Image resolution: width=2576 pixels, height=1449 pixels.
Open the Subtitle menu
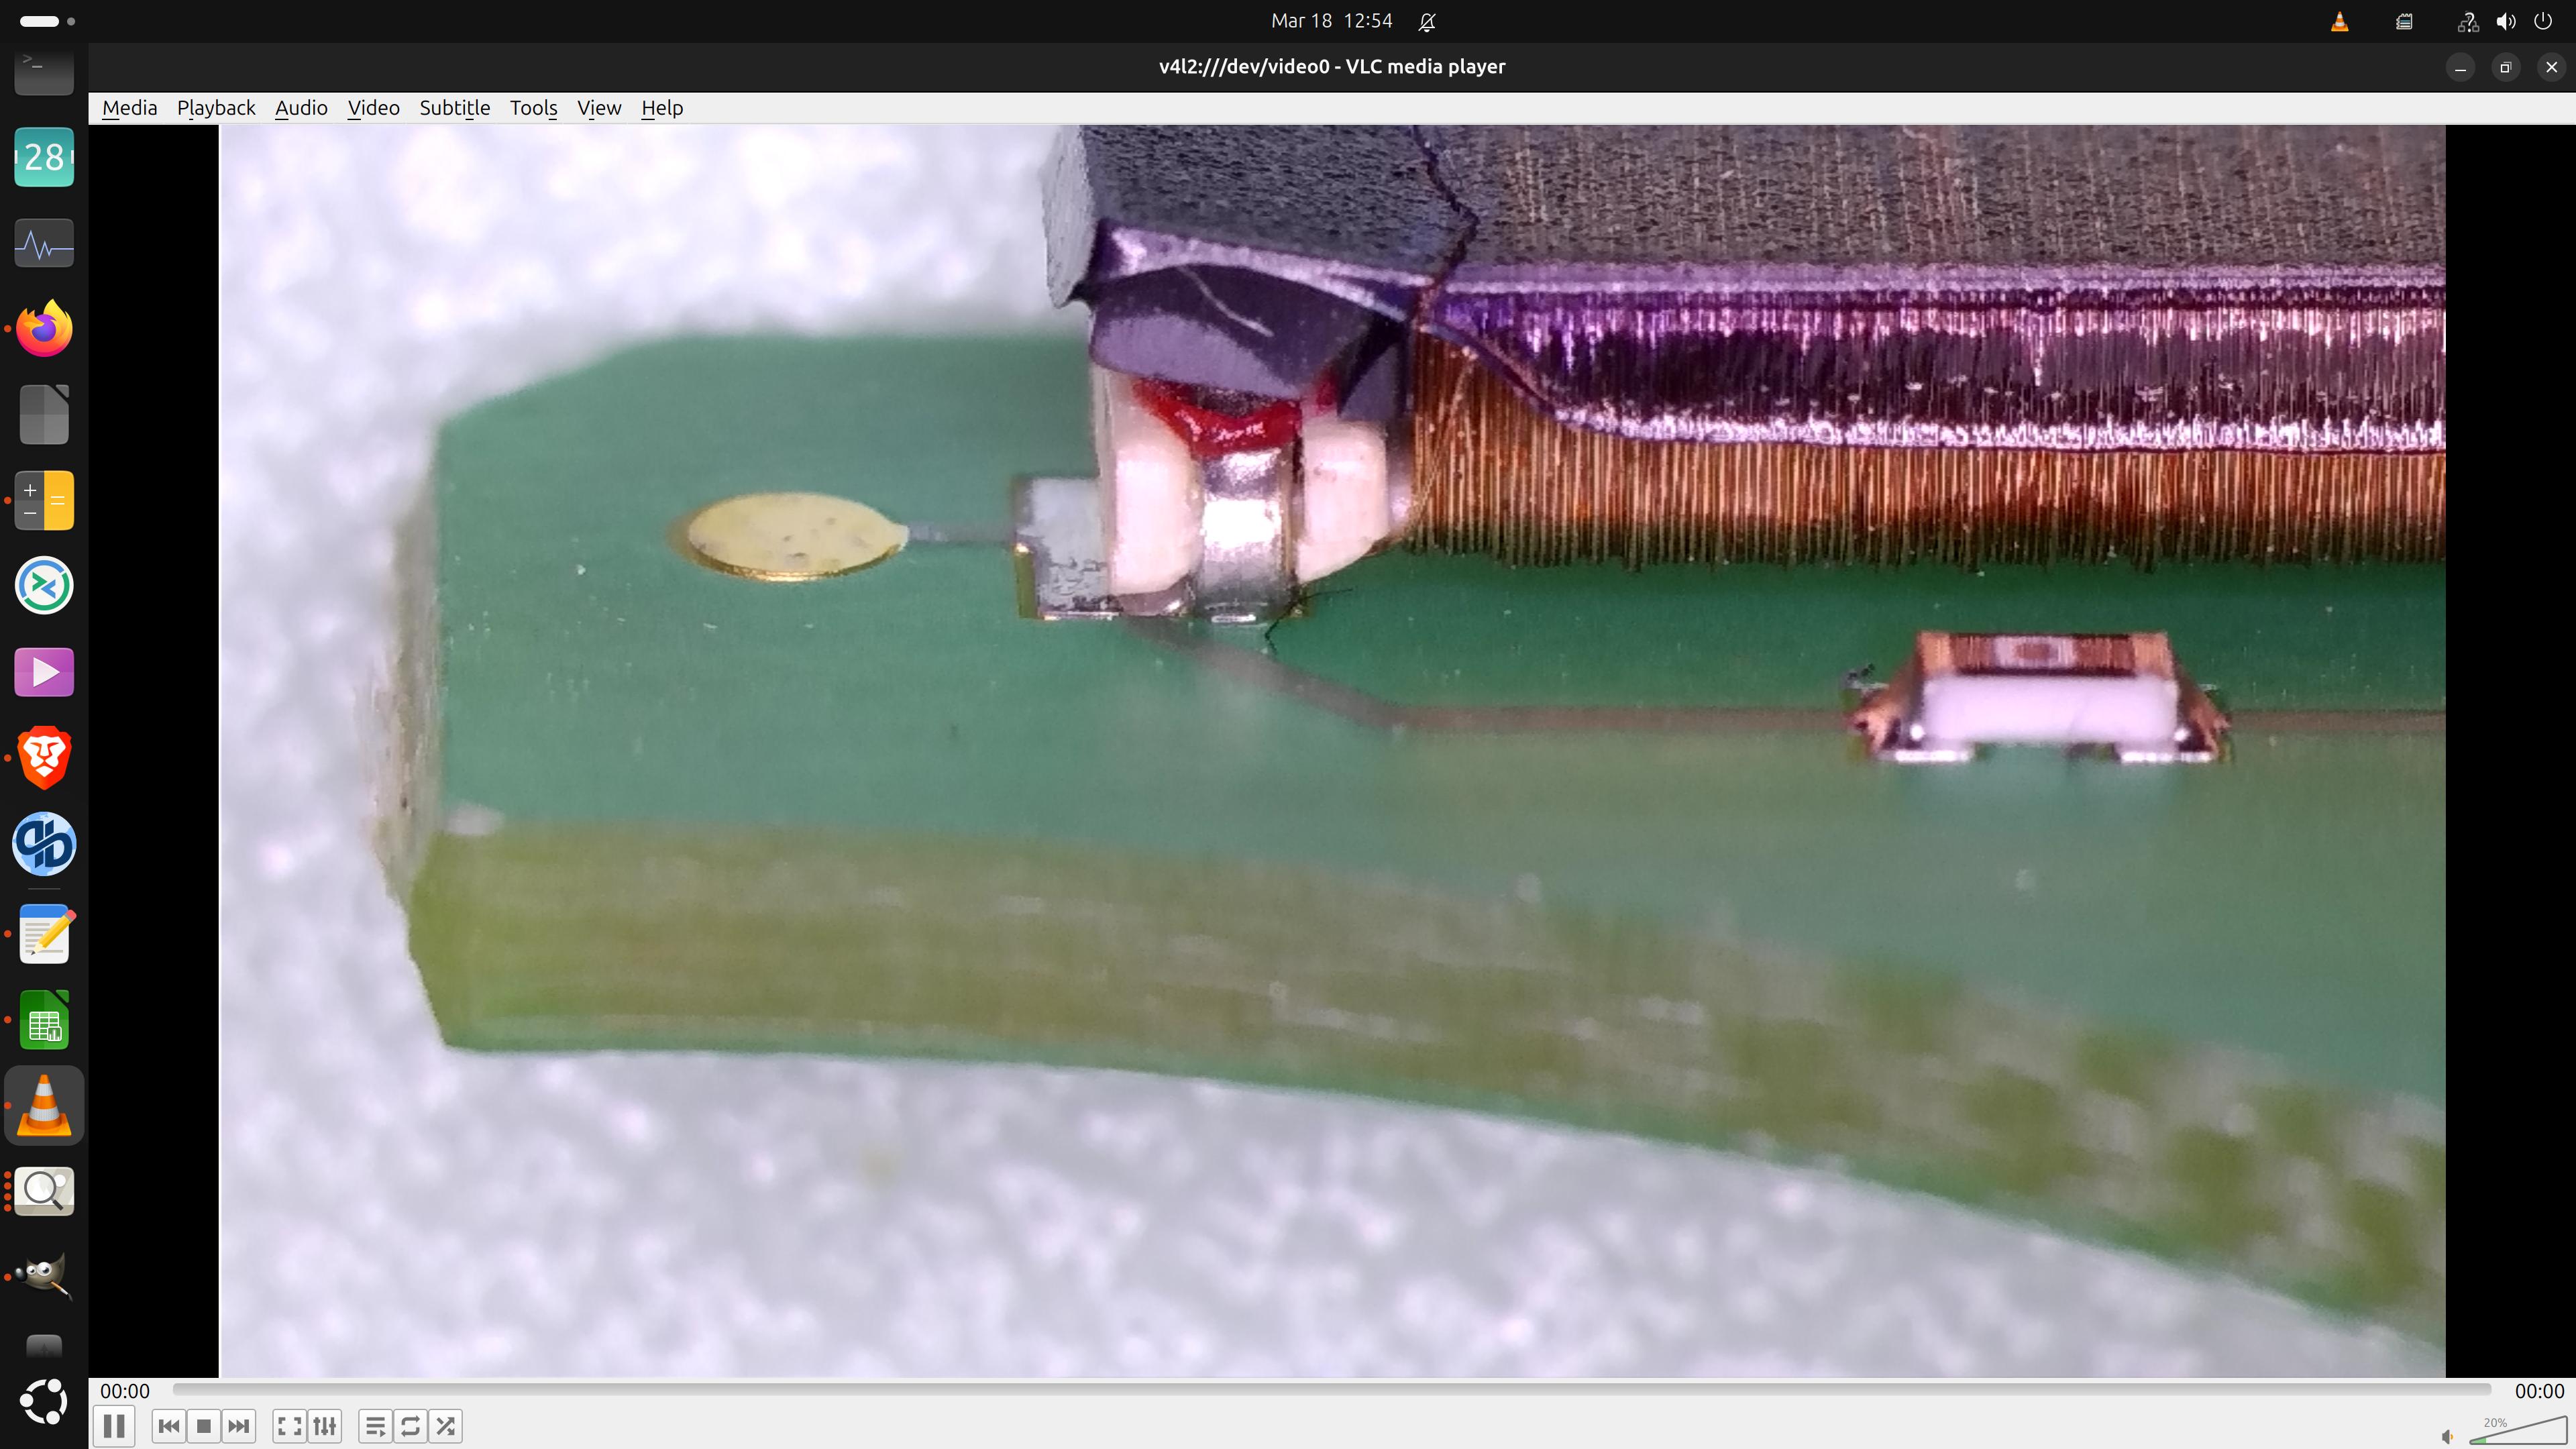click(454, 108)
